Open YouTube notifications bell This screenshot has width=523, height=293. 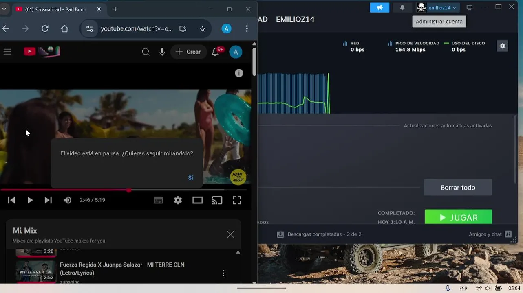[216, 52]
